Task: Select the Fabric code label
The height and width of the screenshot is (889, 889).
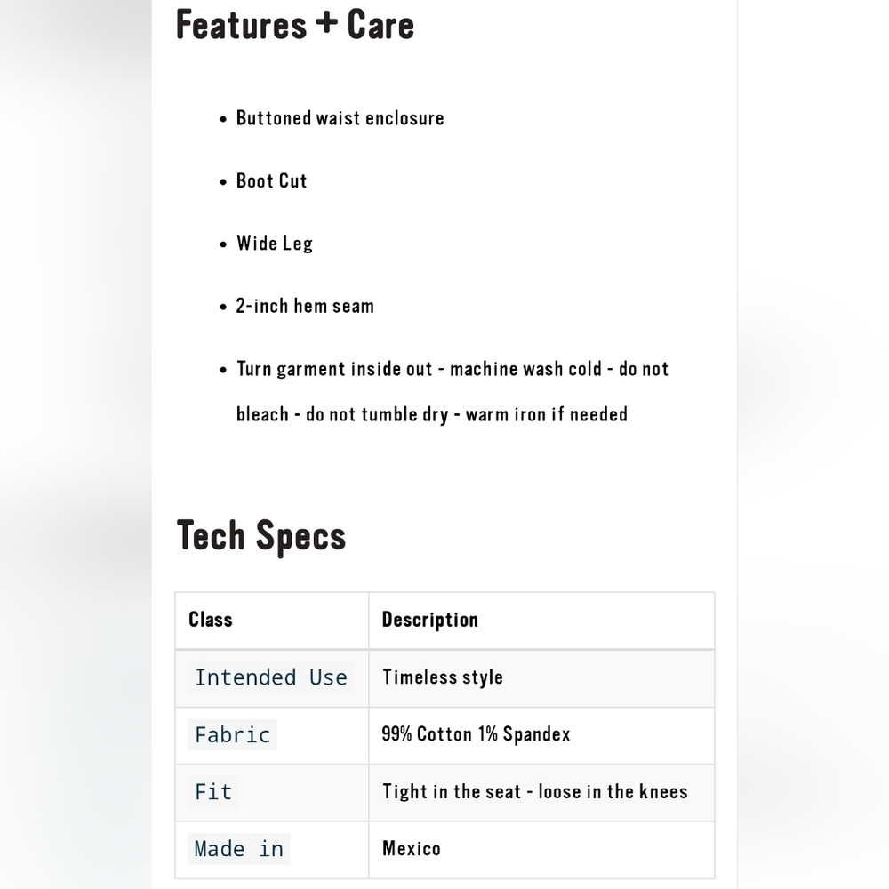Action: tap(232, 735)
